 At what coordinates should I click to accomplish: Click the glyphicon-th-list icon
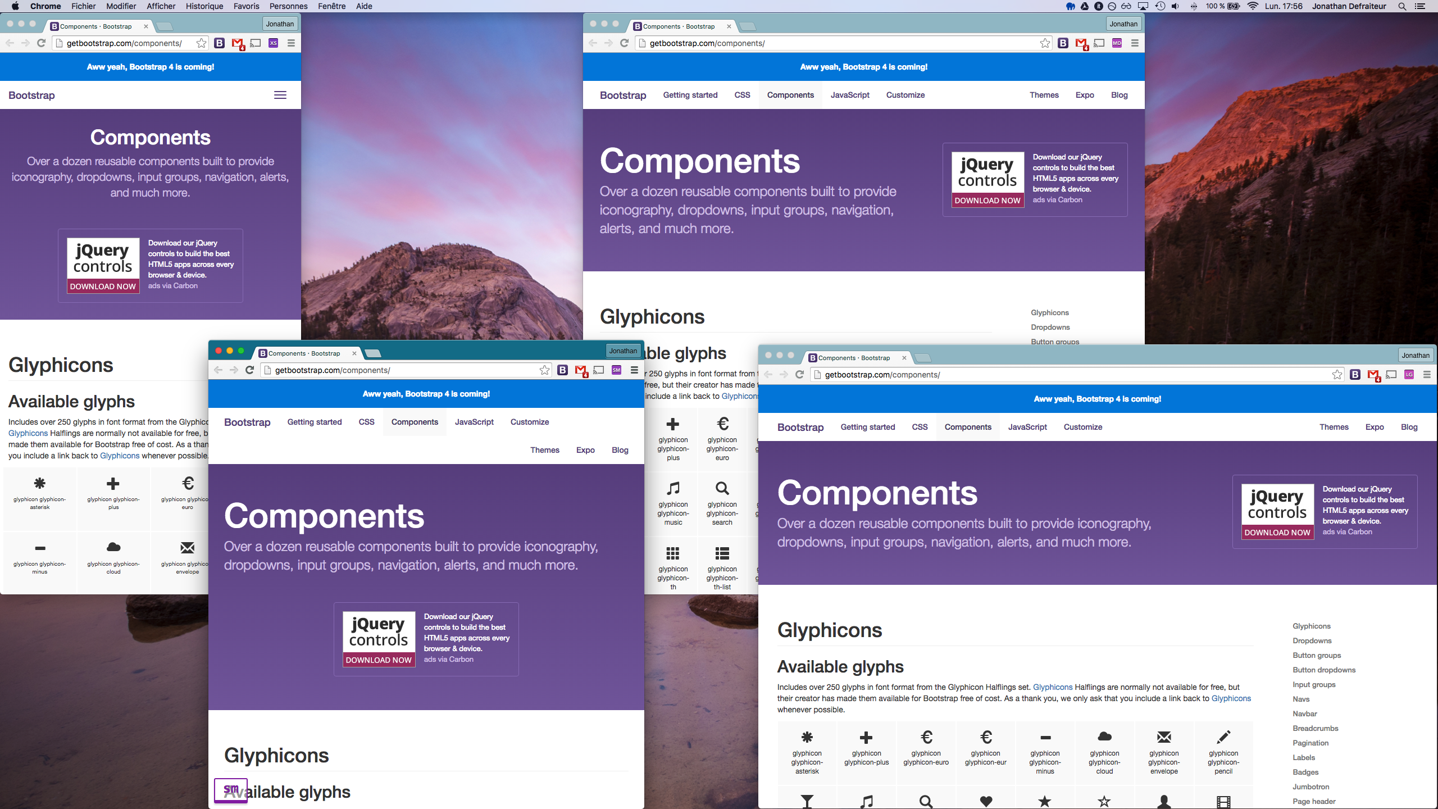point(722,553)
